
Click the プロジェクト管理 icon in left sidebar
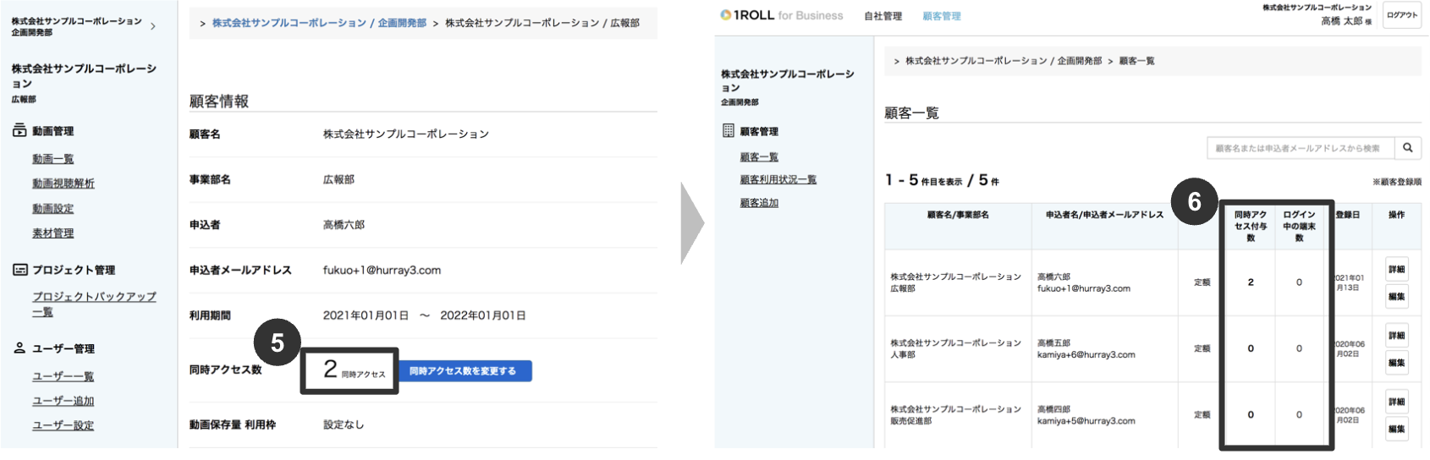19,270
